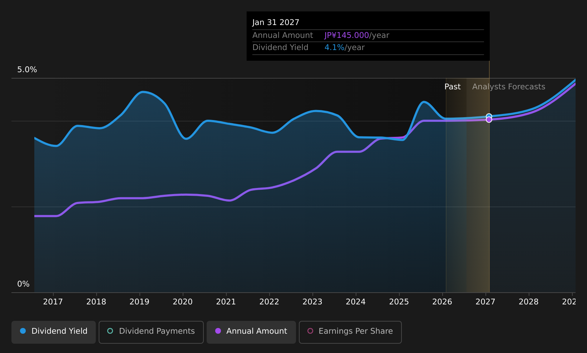Click the 0% y-axis label

23,284
